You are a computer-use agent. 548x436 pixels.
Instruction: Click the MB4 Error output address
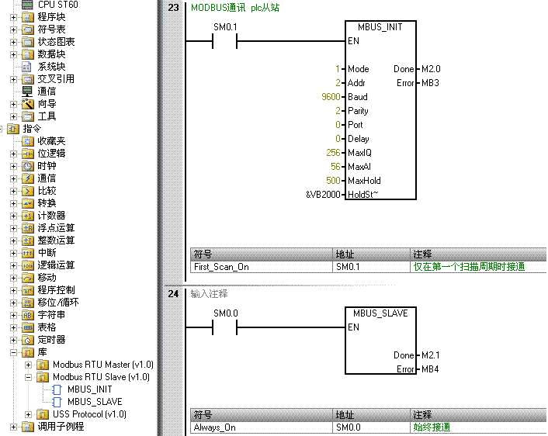430,369
